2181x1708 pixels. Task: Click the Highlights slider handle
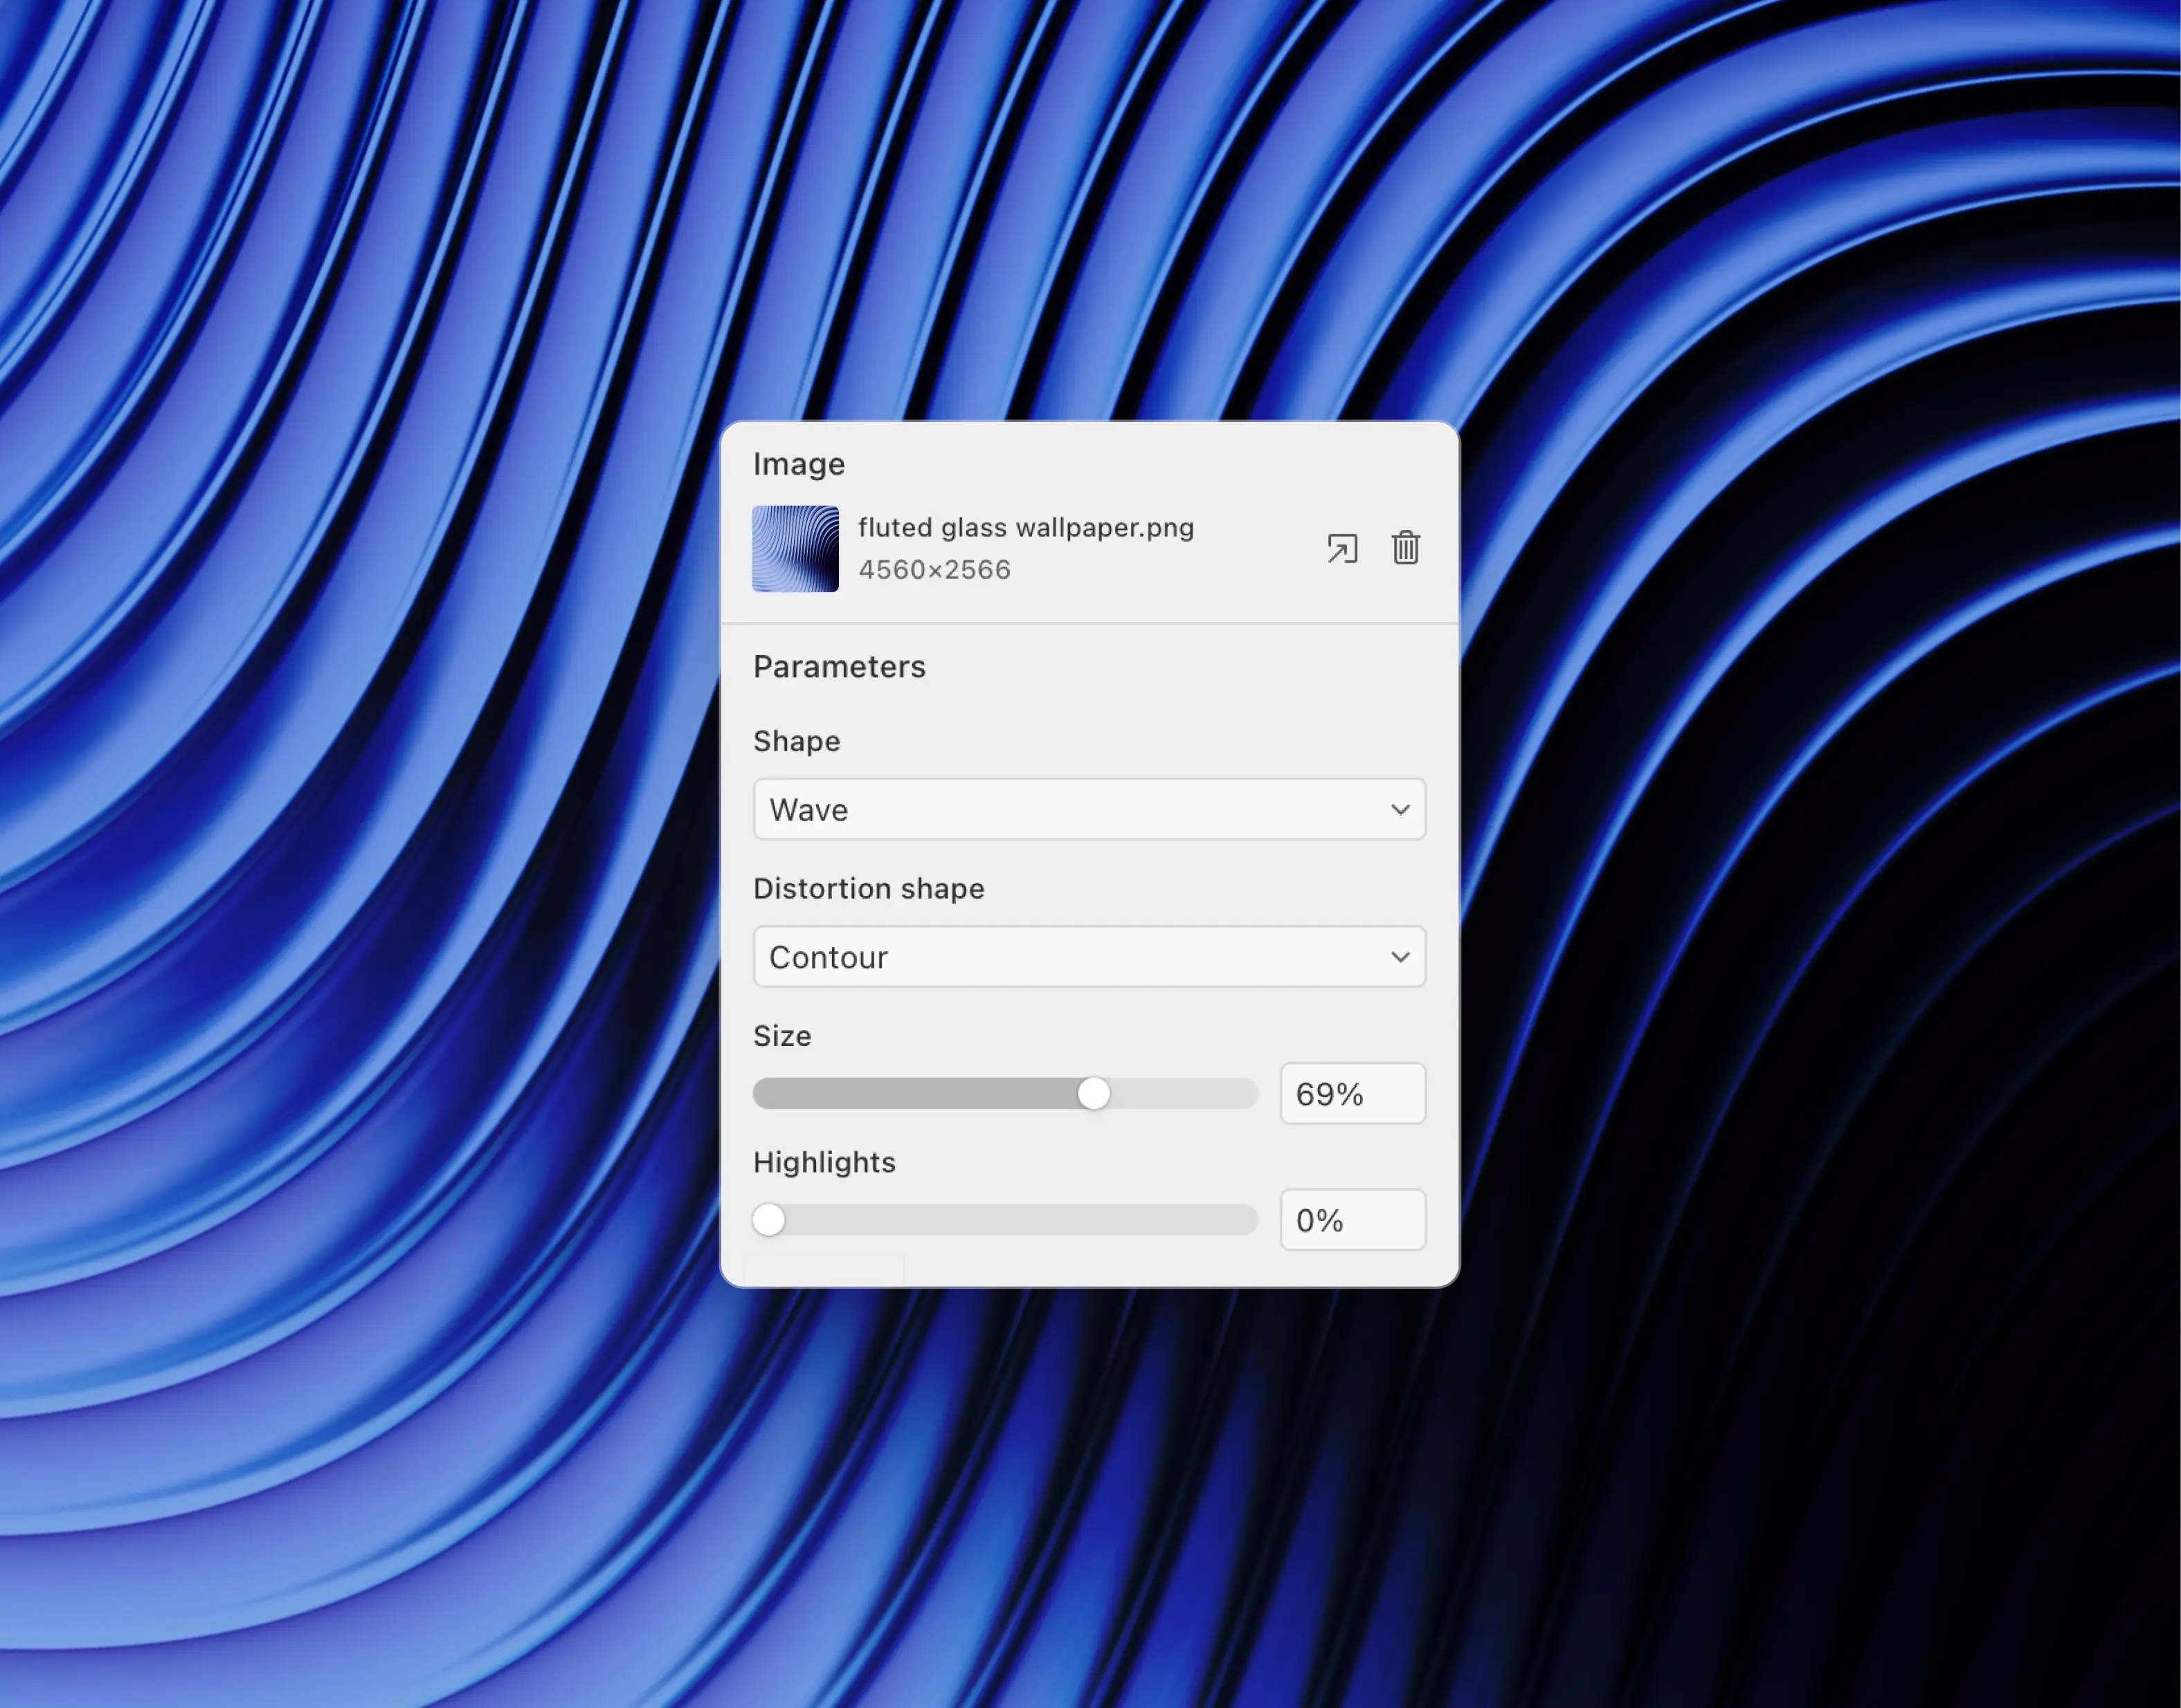pyautogui.click(x=768, y=1220)
